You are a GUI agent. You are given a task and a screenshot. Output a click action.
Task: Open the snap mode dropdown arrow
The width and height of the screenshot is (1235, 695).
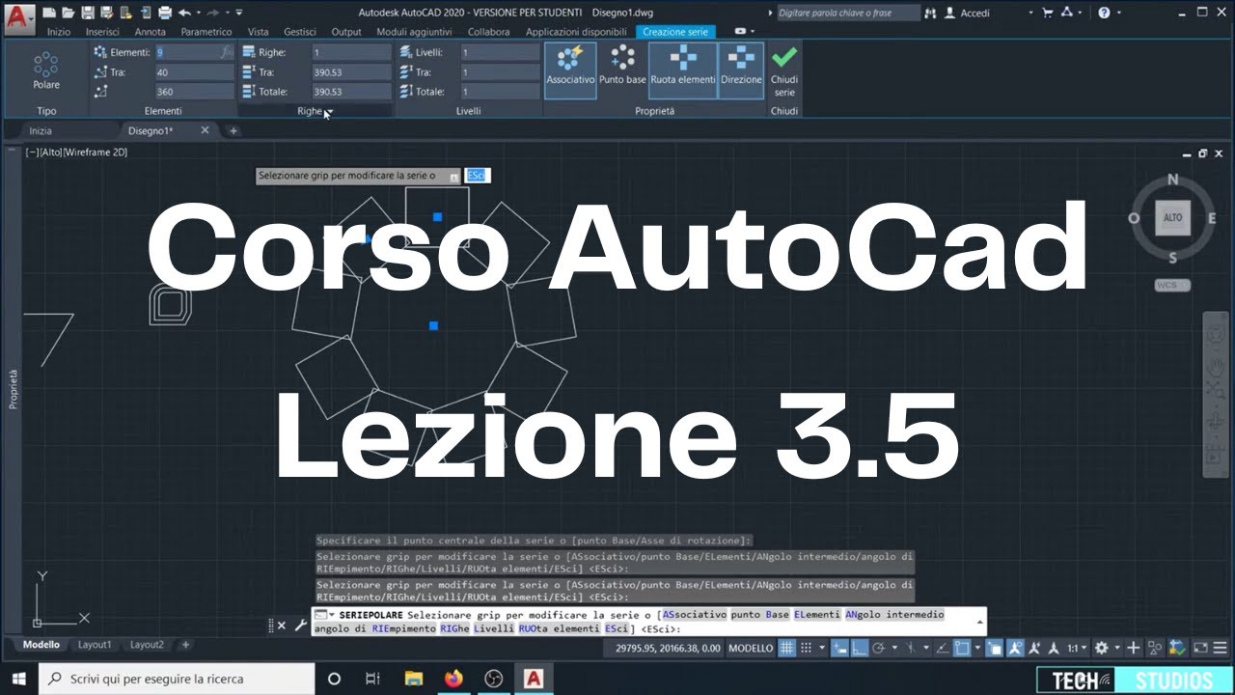pyautogui.click(x=822, y=648)
